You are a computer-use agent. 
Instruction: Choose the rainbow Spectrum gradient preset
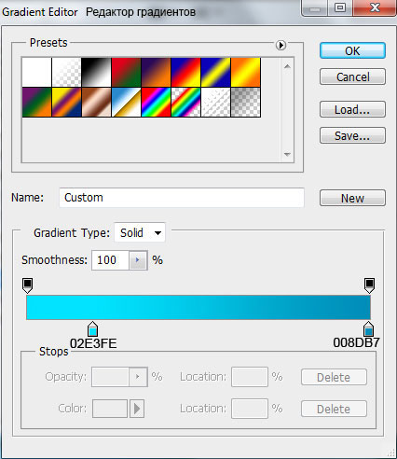[x=156, y=102]
